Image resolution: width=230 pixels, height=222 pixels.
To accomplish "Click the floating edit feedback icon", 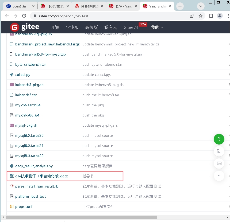I will (x=219, y=151).
